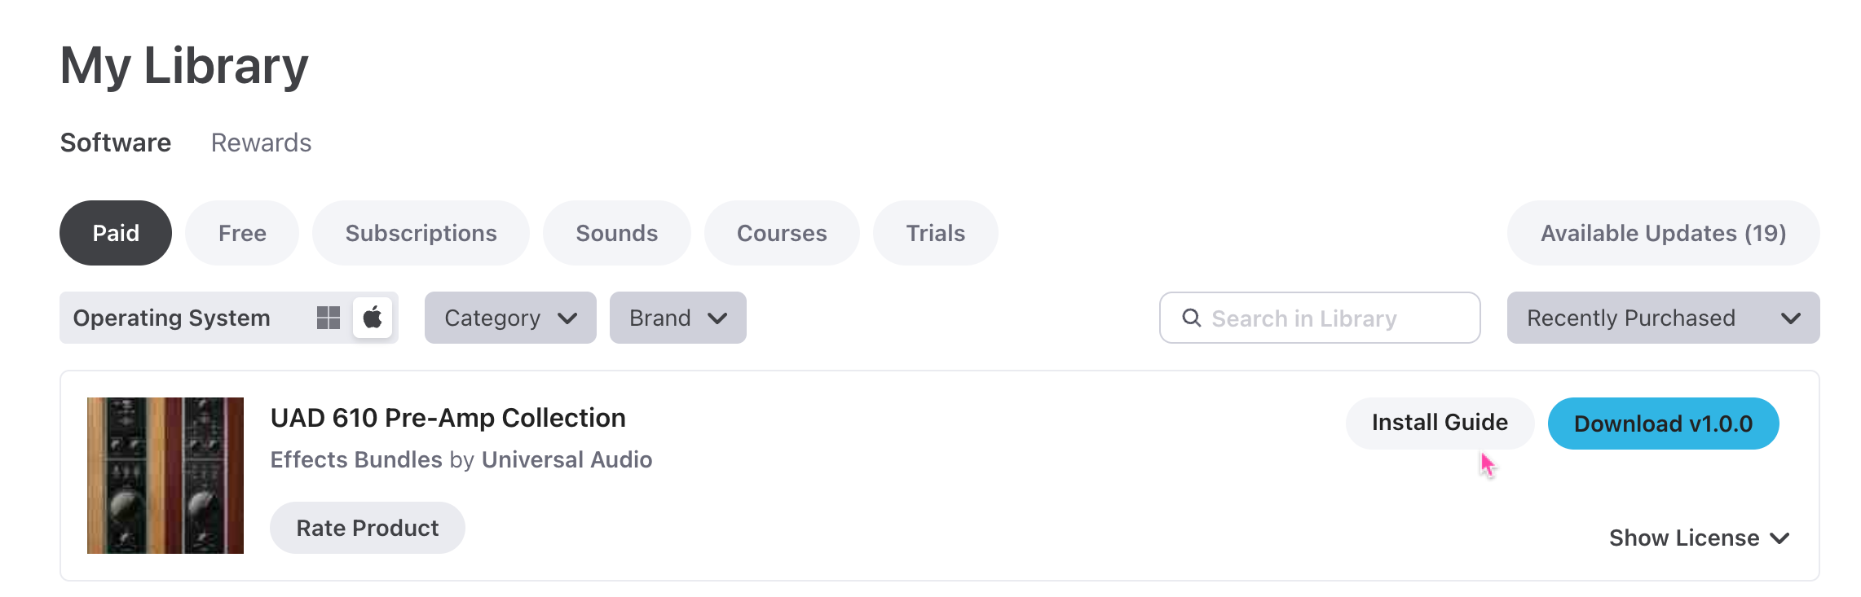The height and width of the screenshot is (597, 1861).
Task: Expand Show License section
Action: coord(1698,538)
